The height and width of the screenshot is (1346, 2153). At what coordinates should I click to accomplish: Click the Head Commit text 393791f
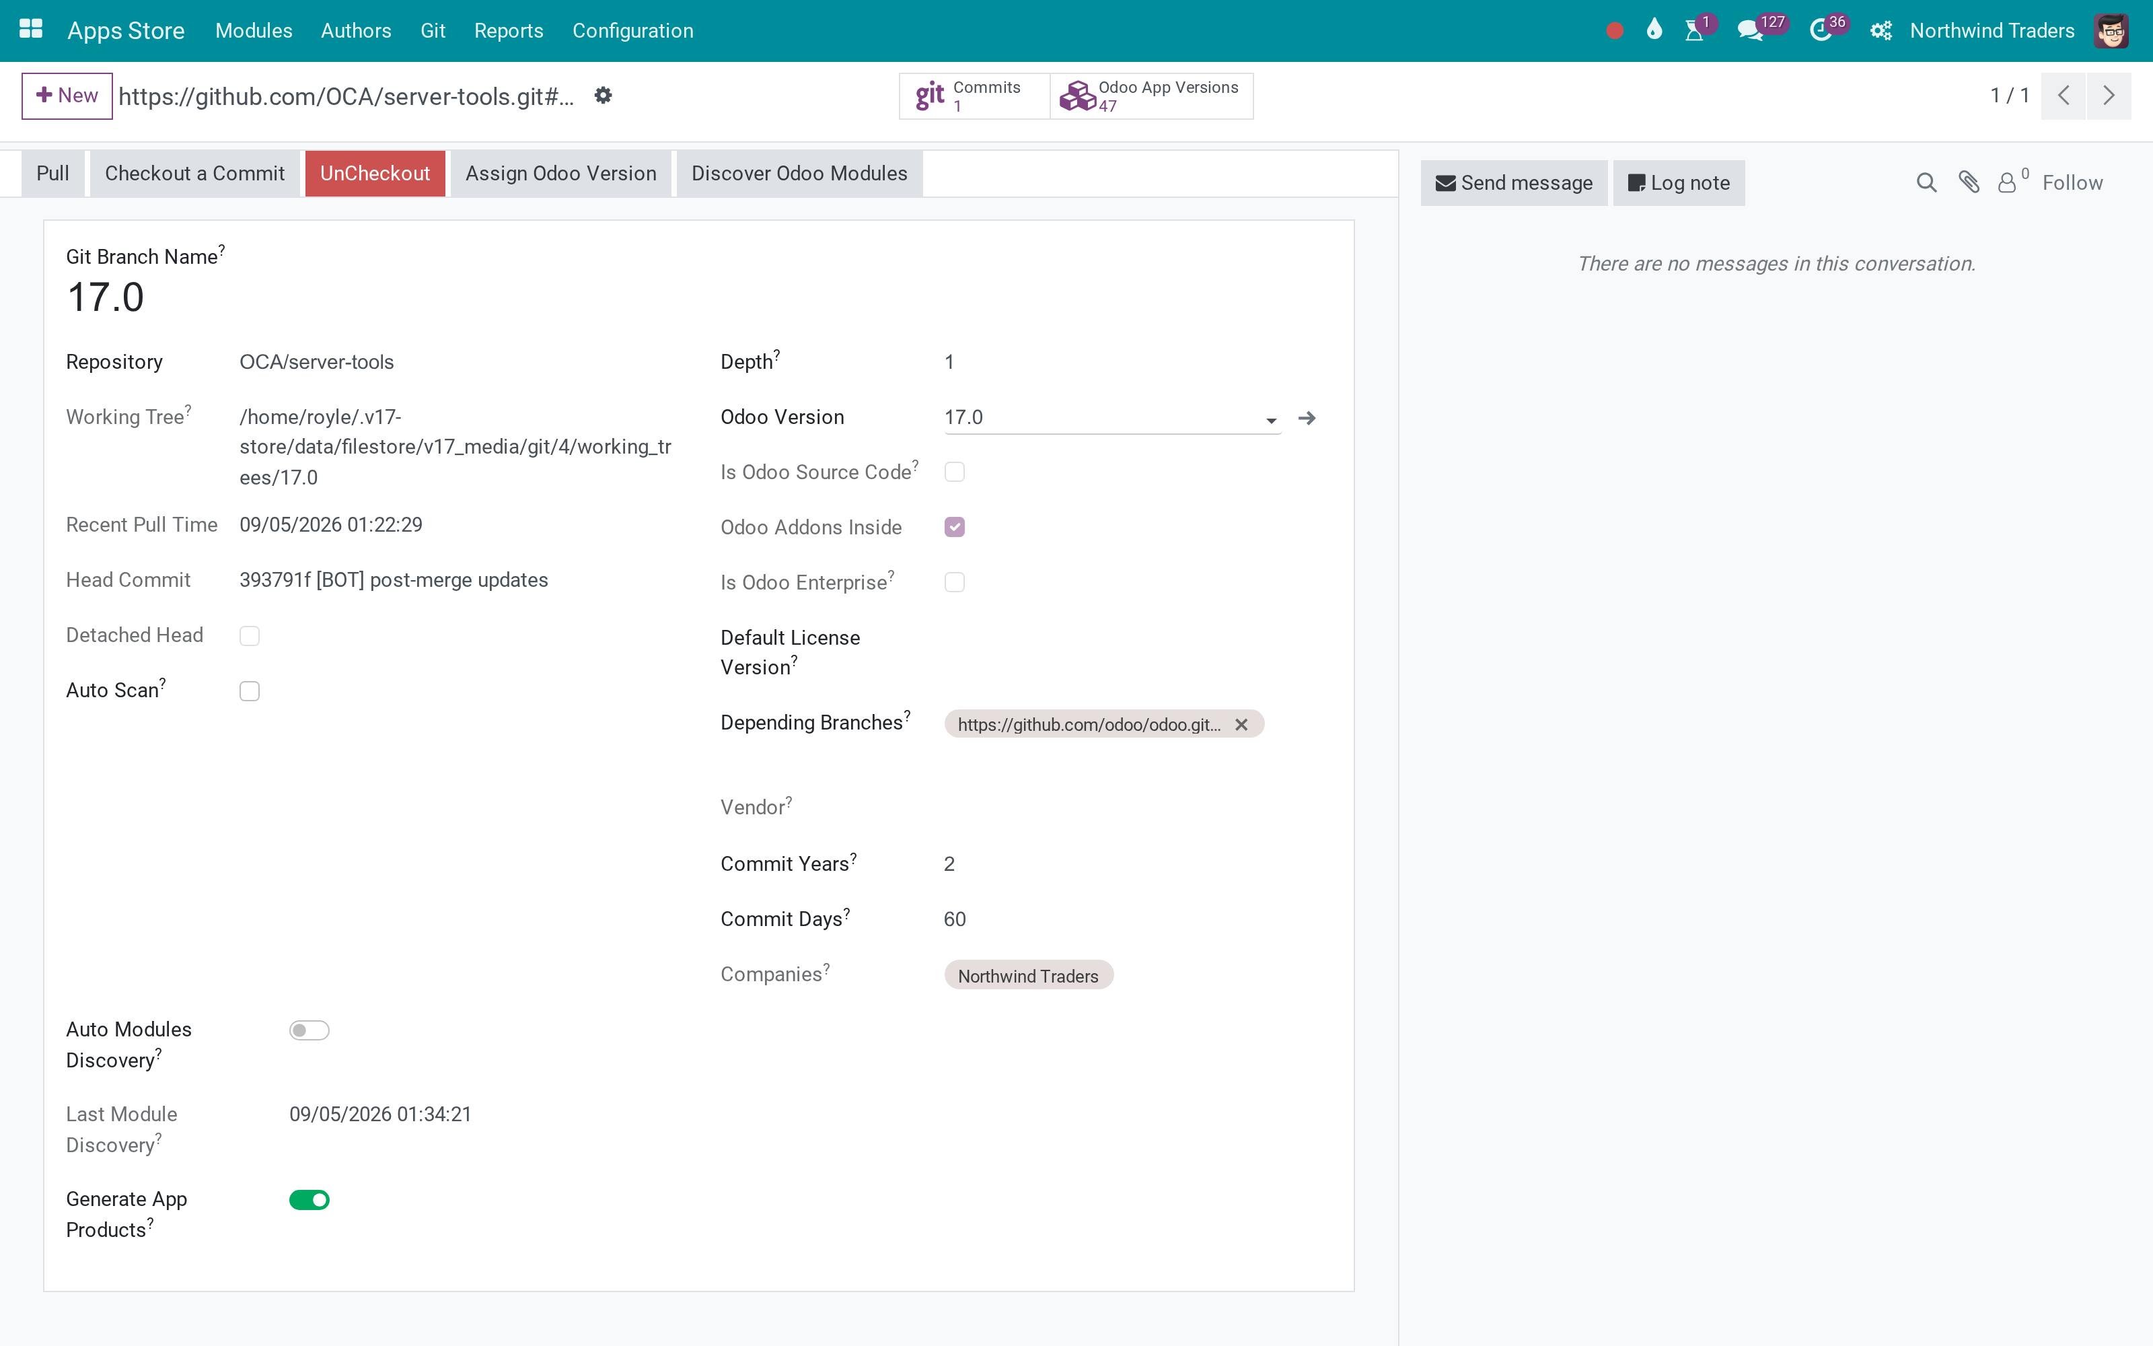[x=393, y=580]
